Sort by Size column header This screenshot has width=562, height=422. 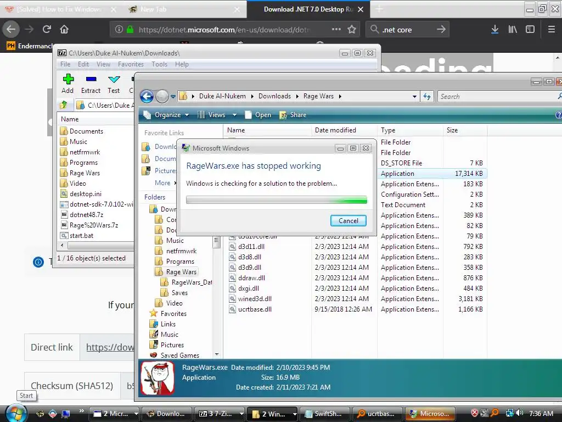click(465, 130)
